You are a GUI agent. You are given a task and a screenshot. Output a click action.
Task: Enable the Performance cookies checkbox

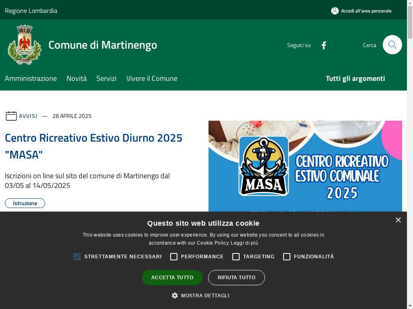174,257
